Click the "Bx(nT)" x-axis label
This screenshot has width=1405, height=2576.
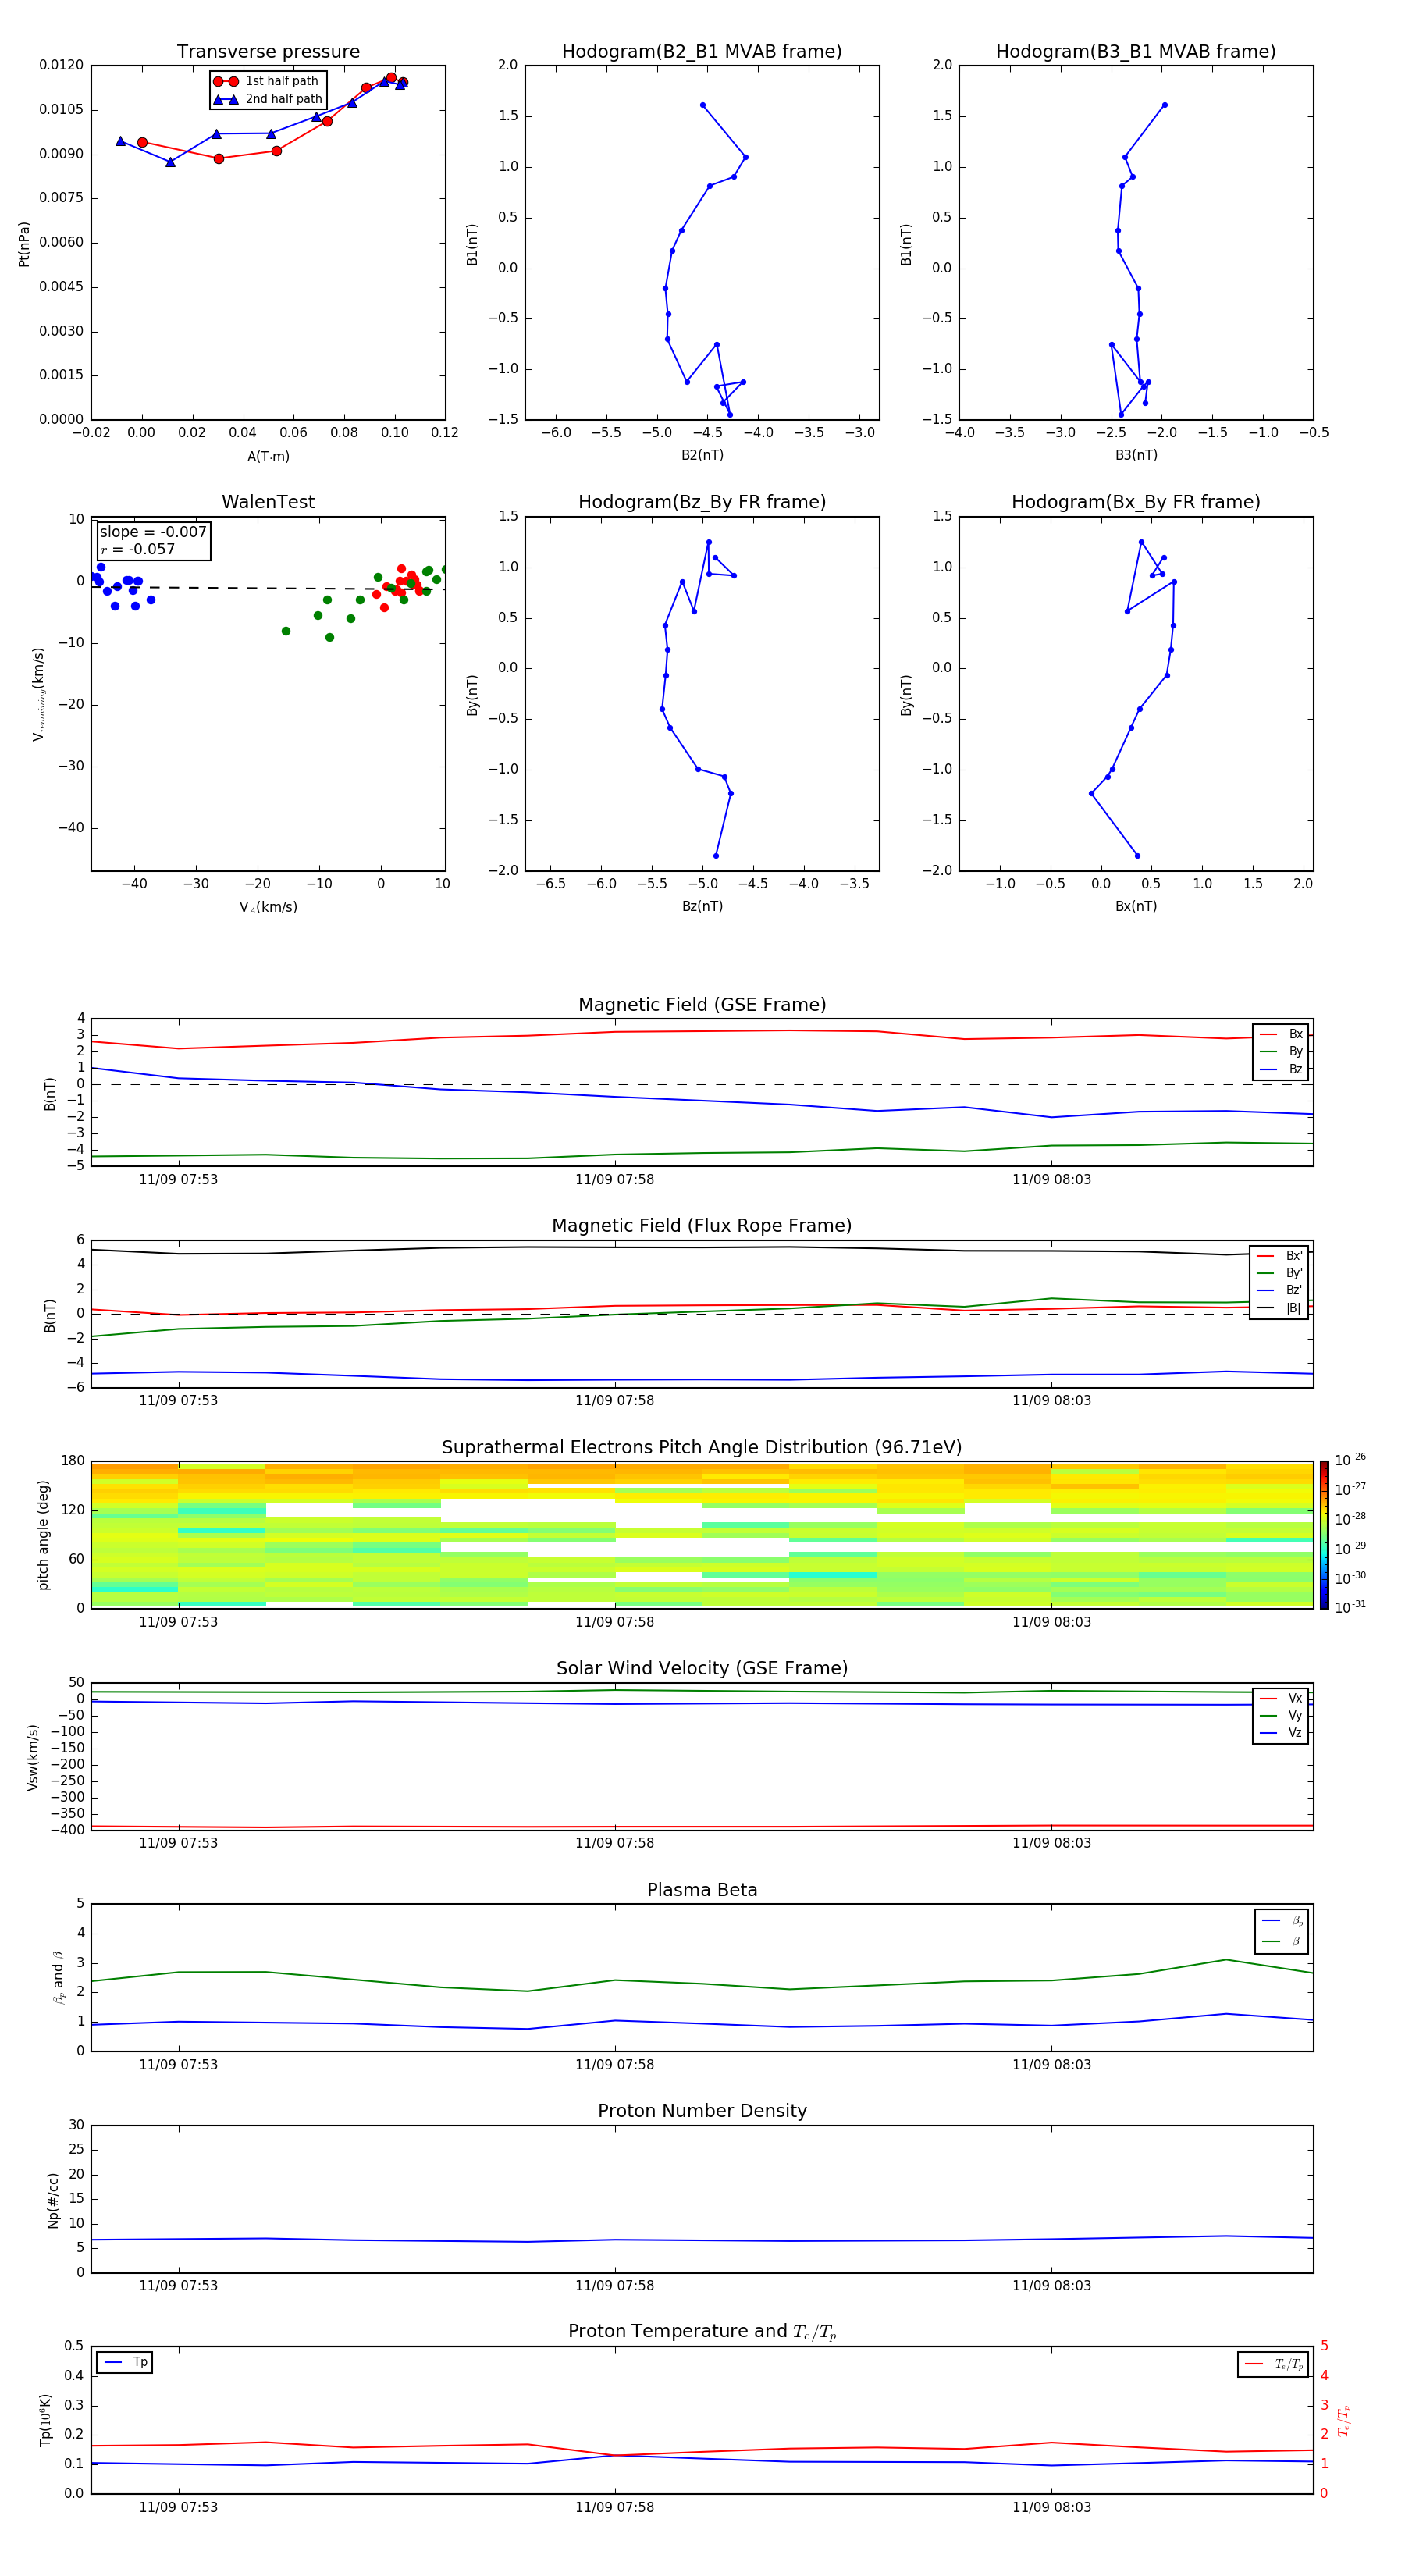click(1136, 906)
